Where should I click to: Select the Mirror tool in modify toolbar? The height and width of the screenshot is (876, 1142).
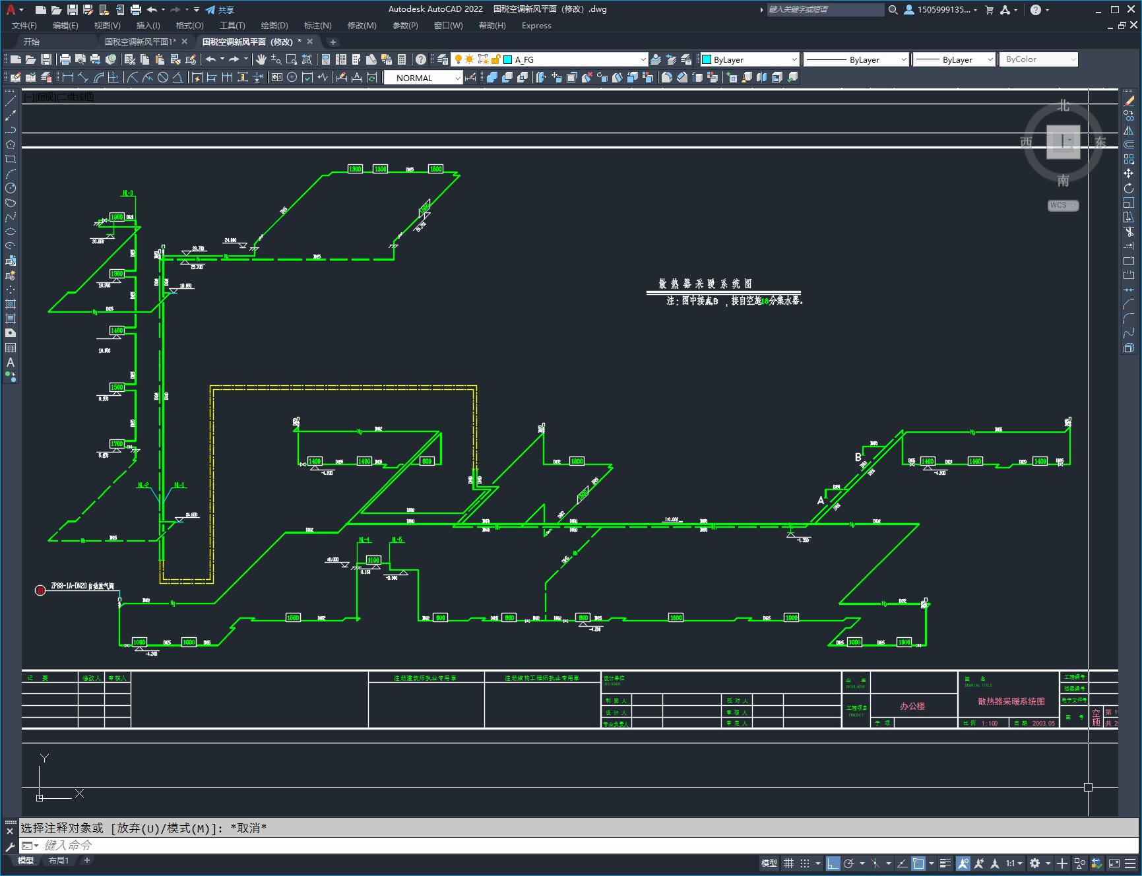[1129, 130]
